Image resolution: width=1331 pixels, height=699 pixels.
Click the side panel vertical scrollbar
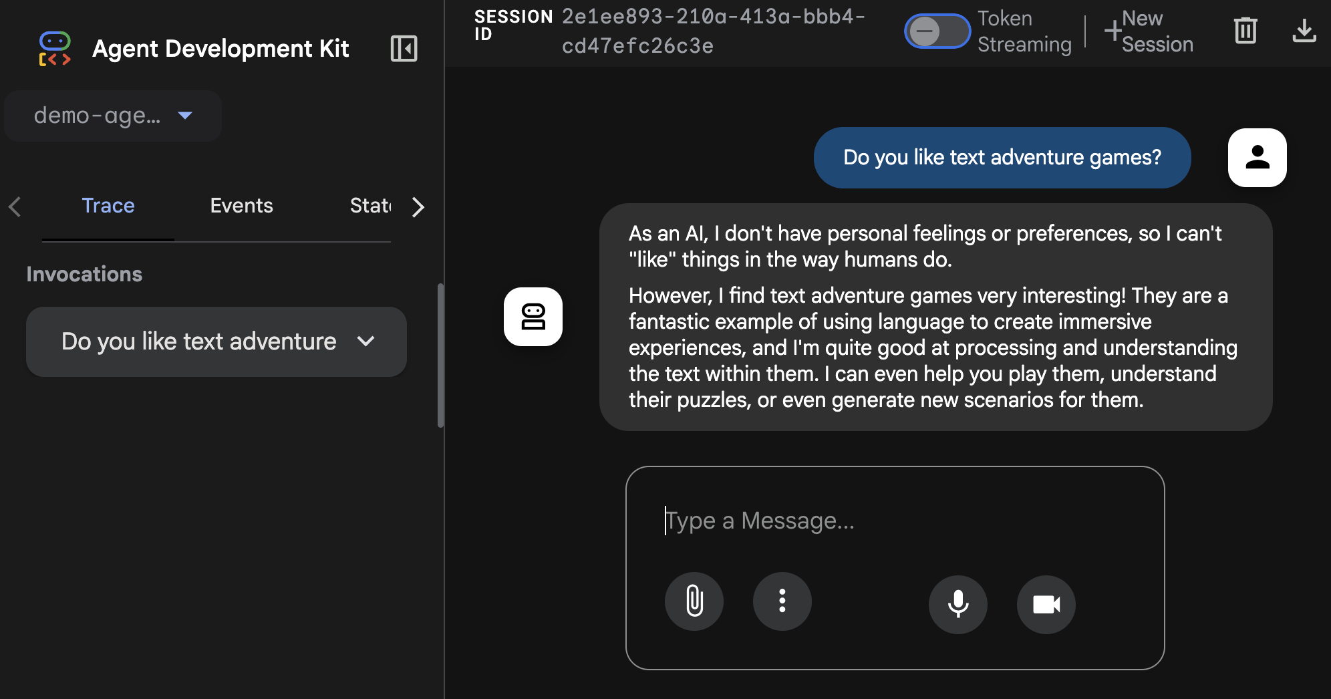(440, 355)
